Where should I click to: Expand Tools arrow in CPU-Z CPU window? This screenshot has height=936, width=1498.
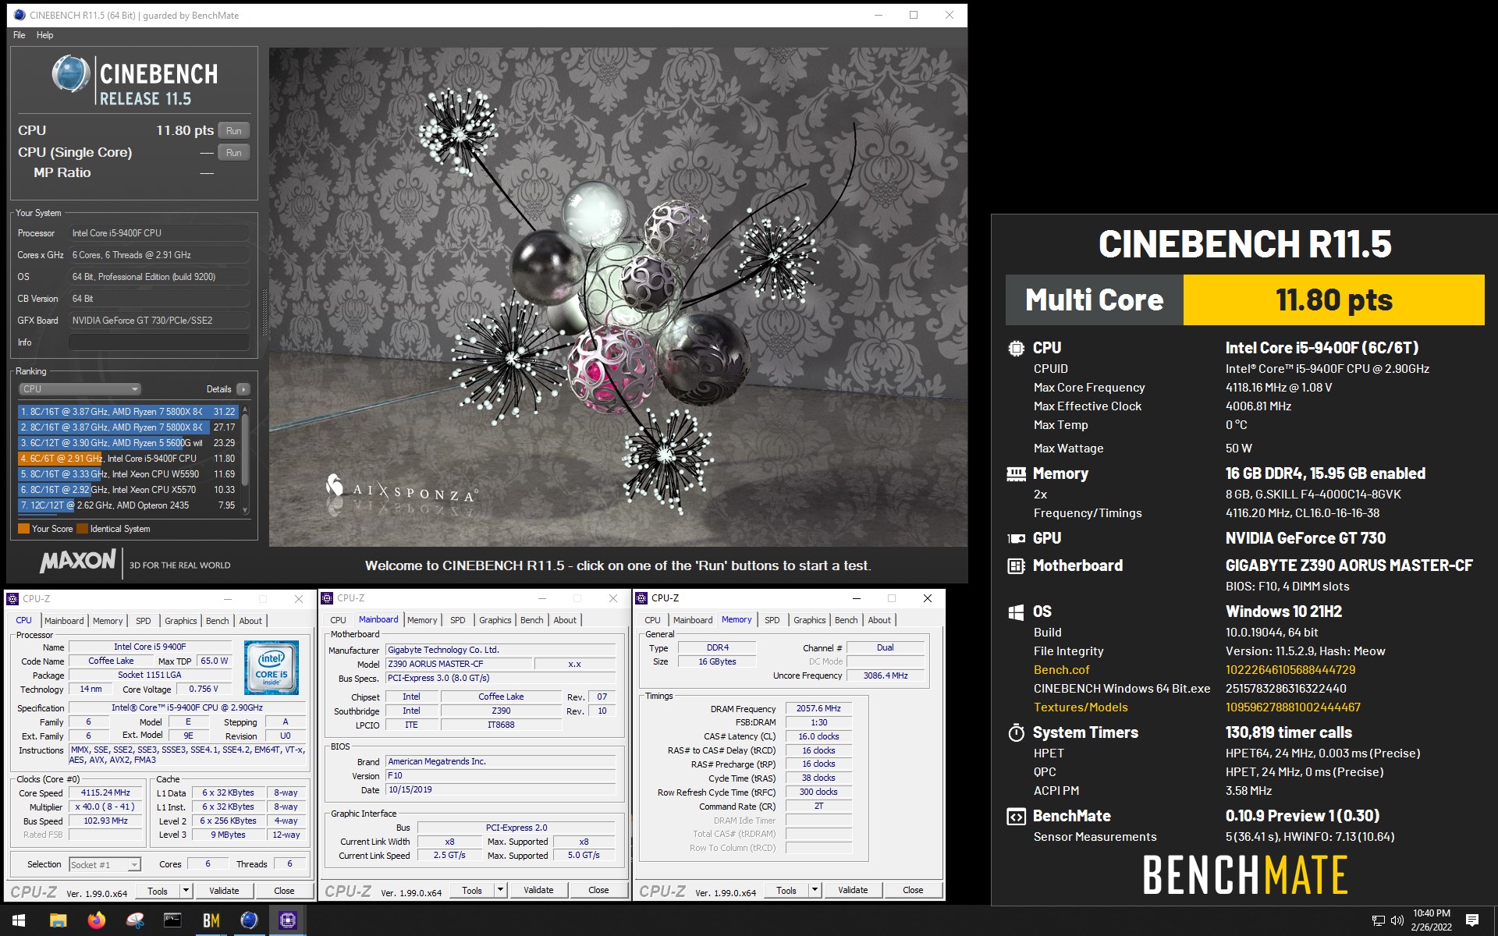tap(186, 890)
